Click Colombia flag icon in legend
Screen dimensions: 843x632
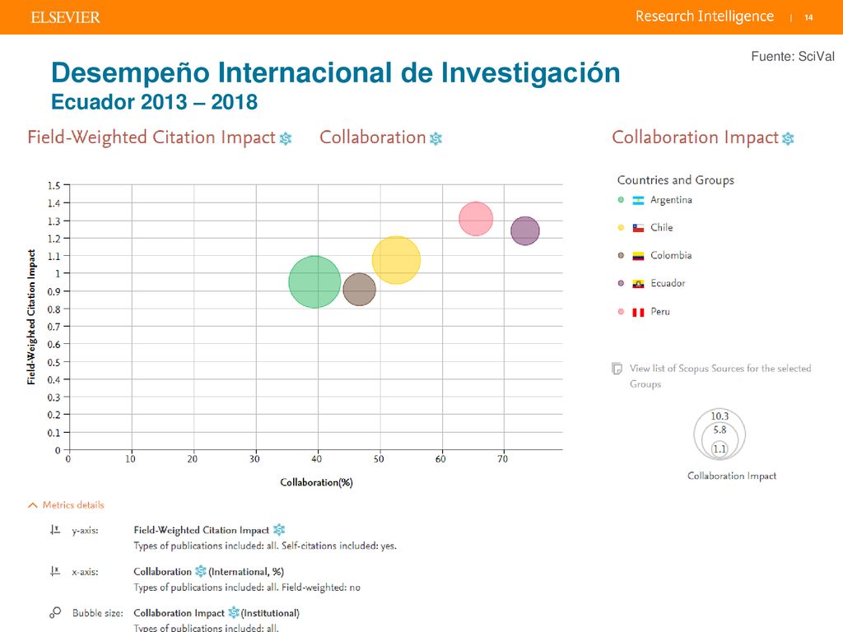click(x=638, y=256)
